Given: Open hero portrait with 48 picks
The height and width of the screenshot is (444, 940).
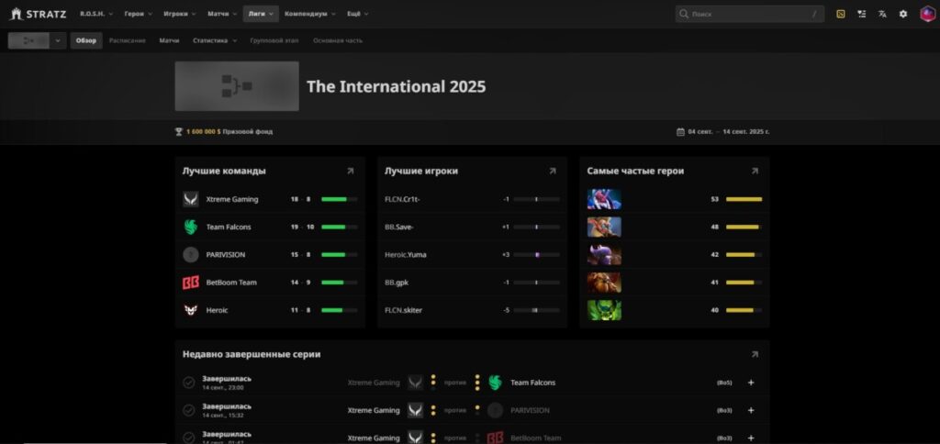Looking at the screenshot, I should coord(604,228).
